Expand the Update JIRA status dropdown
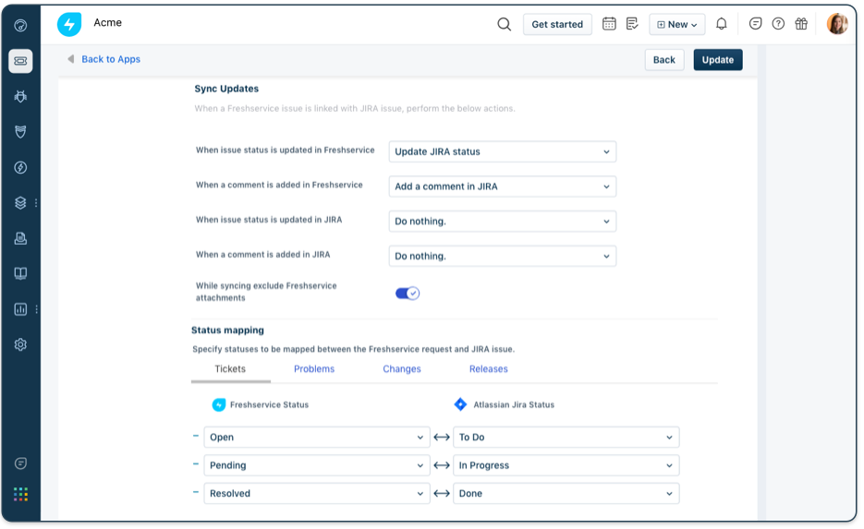The height and width of the screenshot is (529, 864). pos(502,151)
